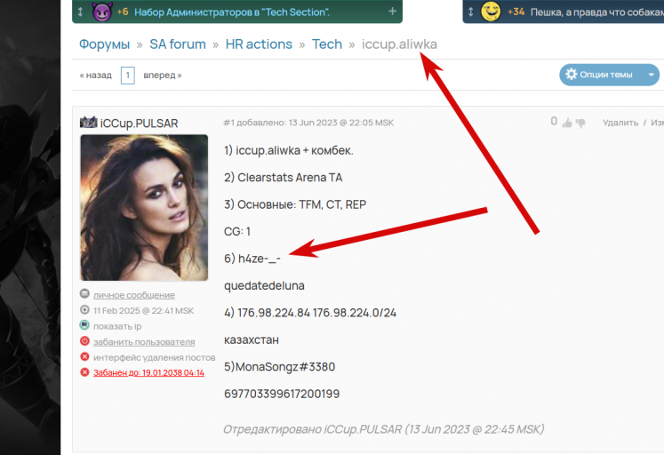Click the red X icon beside Забанен до
Image resolution: width=664 pixels, height=455 pixels.
[84, 372]
